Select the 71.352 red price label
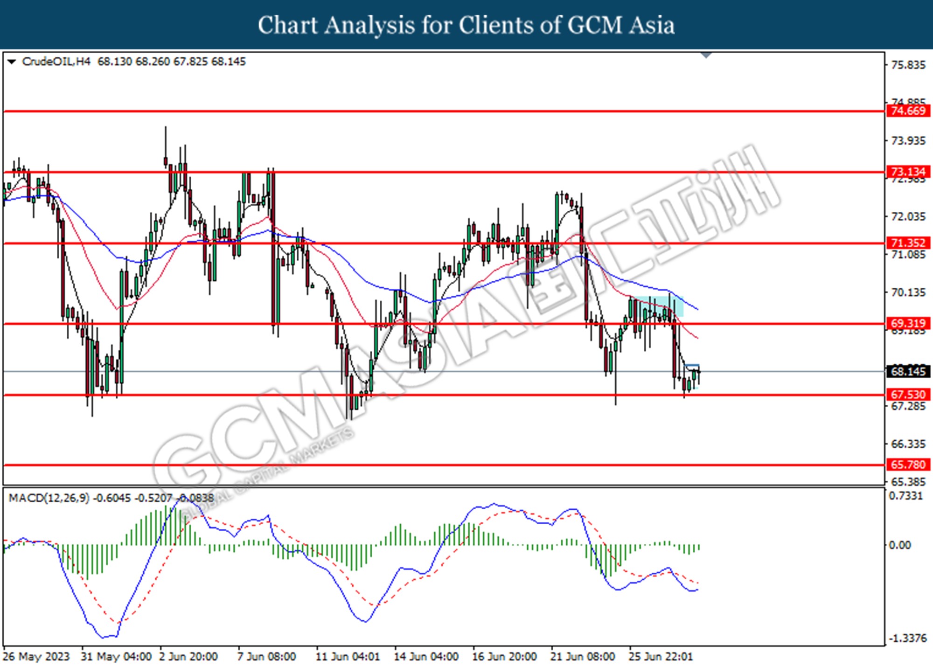933x666 pixels. tap(908, 243)
